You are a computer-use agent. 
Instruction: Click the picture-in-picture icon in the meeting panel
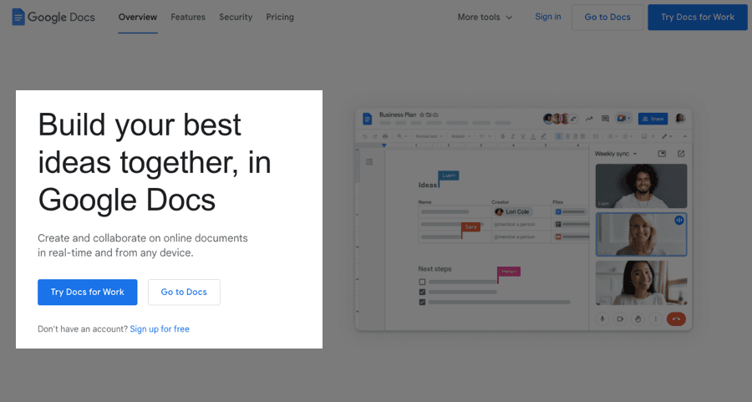662,154
